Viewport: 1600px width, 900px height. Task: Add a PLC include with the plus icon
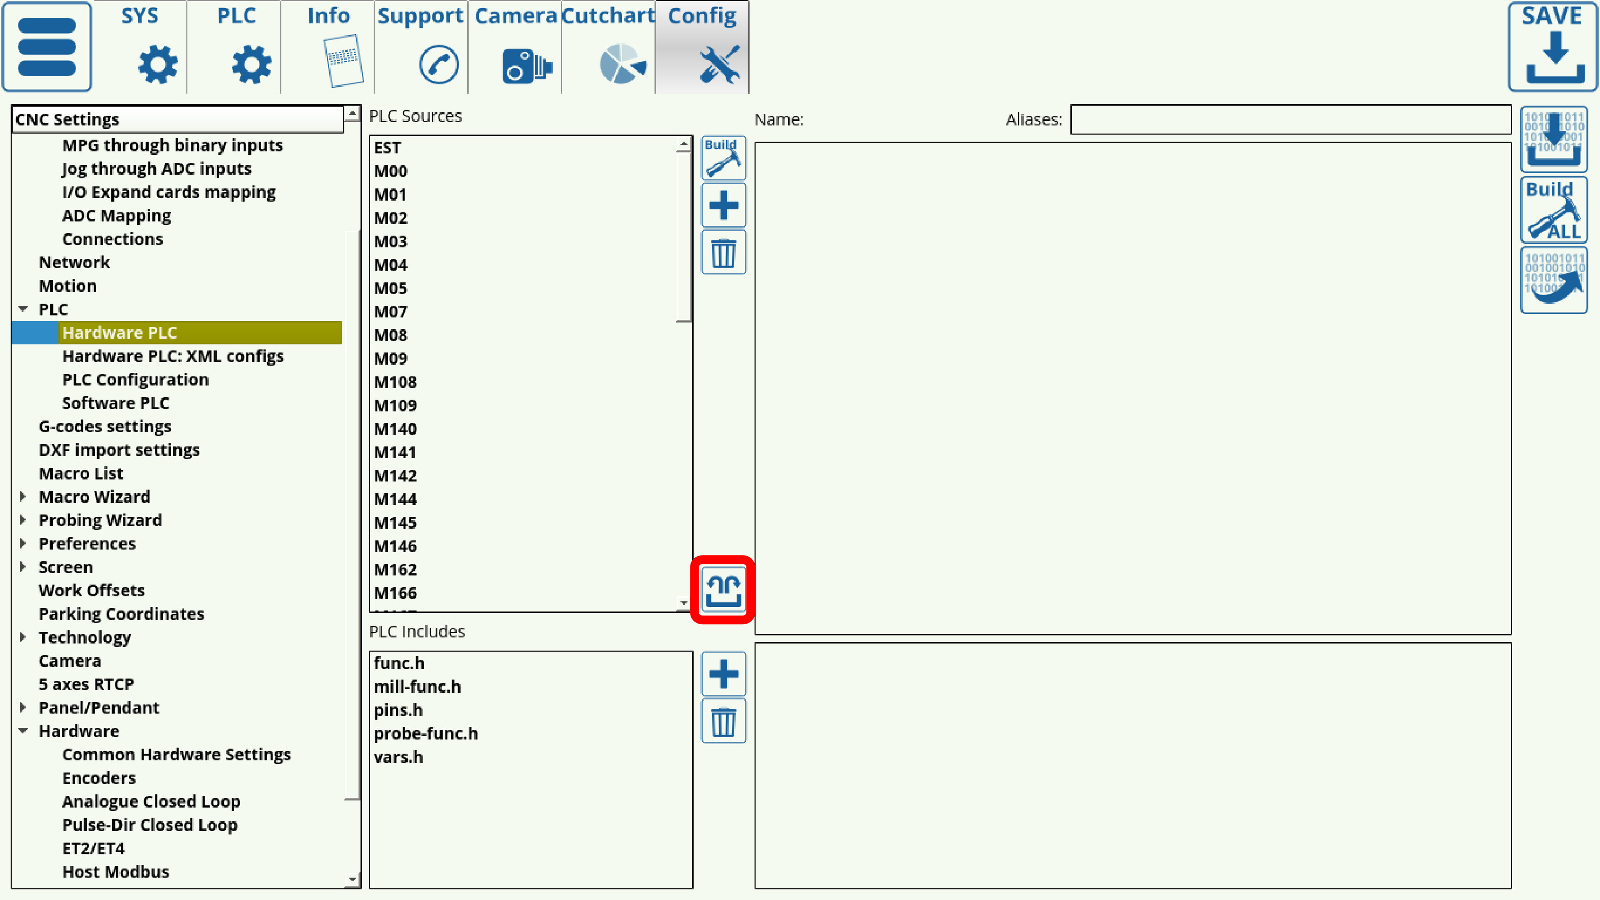pyautogui.click(x=723, y=674)
